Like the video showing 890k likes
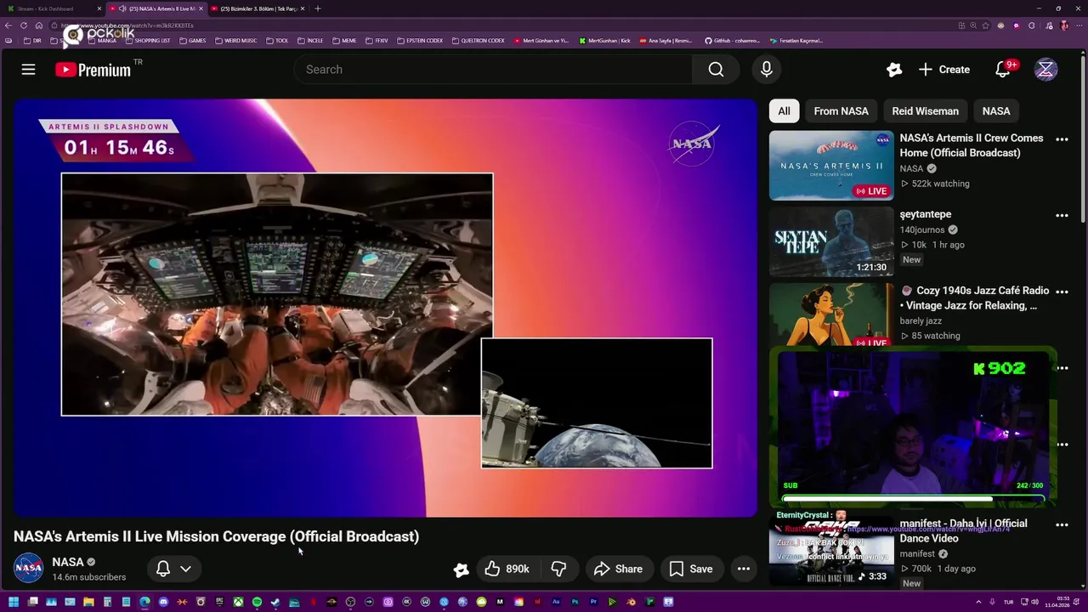Viewport: 1088px width, 612px height. 507,569
